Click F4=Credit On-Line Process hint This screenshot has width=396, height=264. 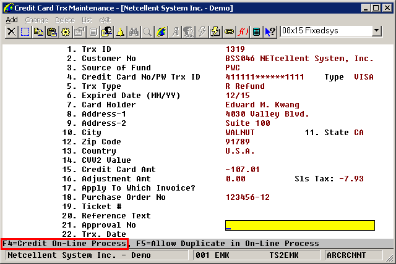coord(64,244)
